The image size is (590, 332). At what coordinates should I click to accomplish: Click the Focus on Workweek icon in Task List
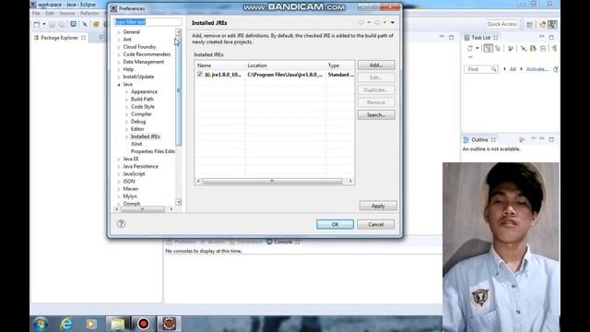(511, 48)
